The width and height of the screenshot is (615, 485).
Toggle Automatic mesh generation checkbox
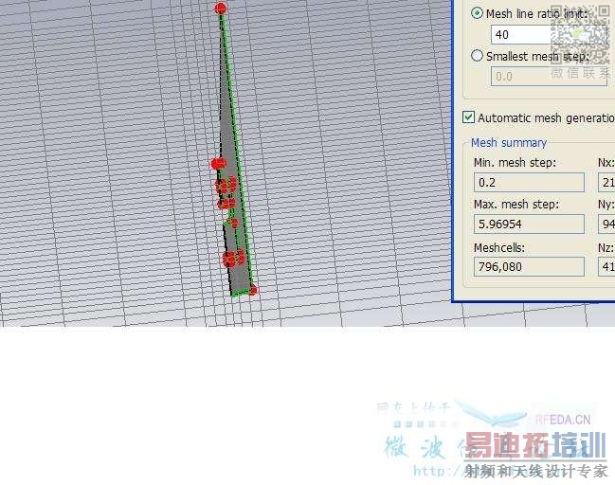pyautogui.click(x=468, y=117)
